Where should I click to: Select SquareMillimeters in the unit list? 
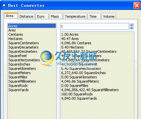pyautogui.click(x=32, y=81)
